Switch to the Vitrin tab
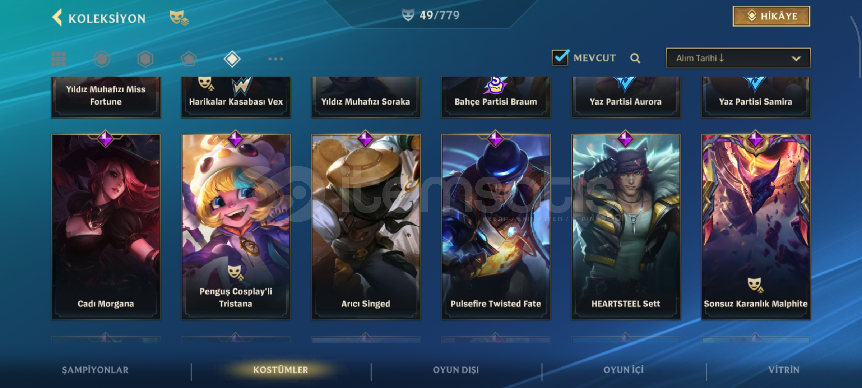Viewport: 862px width, 388px height. point(784,370)
